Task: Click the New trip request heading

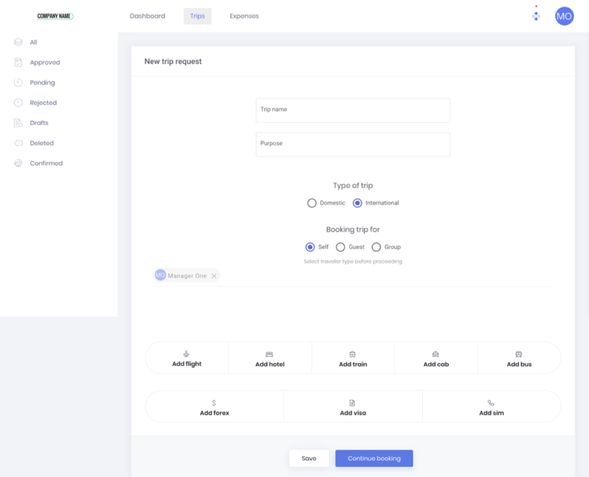Action: click(173, 62)
